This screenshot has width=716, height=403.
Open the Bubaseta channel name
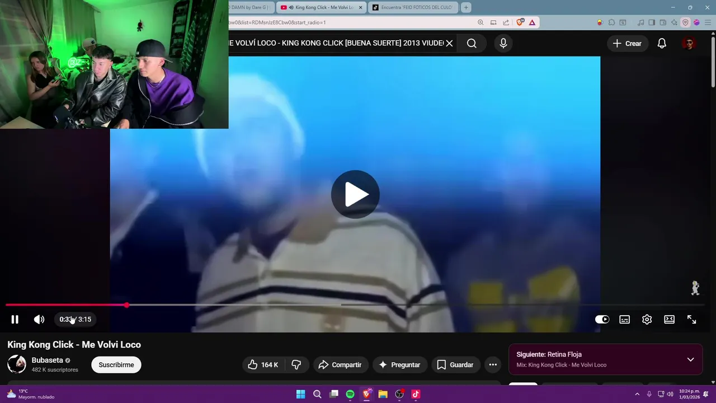(x=47, y=360)
